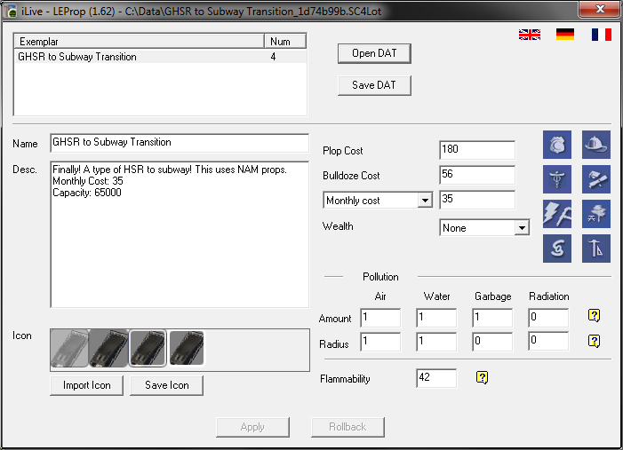The width and height of the screenshot is (623, 450).
Task: Focus the Radiation Amount field
Action: (548, 318)
